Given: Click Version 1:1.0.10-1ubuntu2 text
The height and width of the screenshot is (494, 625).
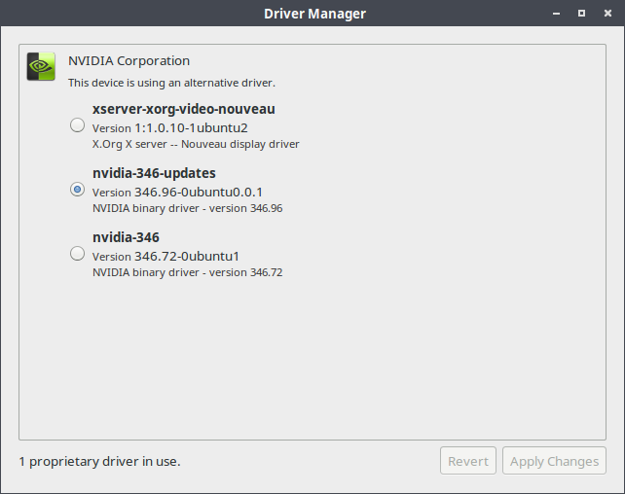Looking at the screenshot, I should pyautogui.click(x=170, y=128).
